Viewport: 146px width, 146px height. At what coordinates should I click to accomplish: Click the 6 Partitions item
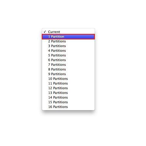pyautogui.click(x=68, y=60)
